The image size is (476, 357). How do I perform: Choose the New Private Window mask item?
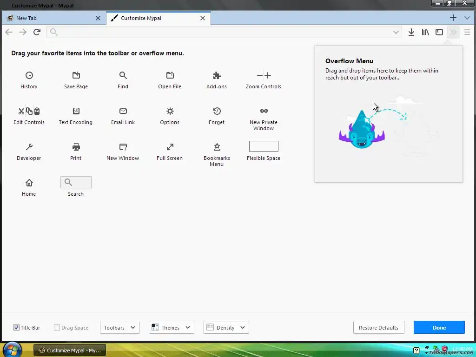[x=264, y=119]
